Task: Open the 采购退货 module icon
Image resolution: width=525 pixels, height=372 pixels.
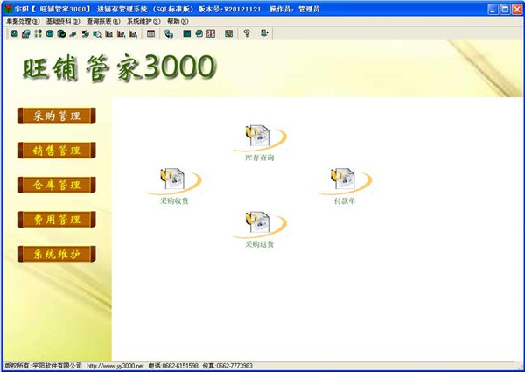Action: click(260, 229)
